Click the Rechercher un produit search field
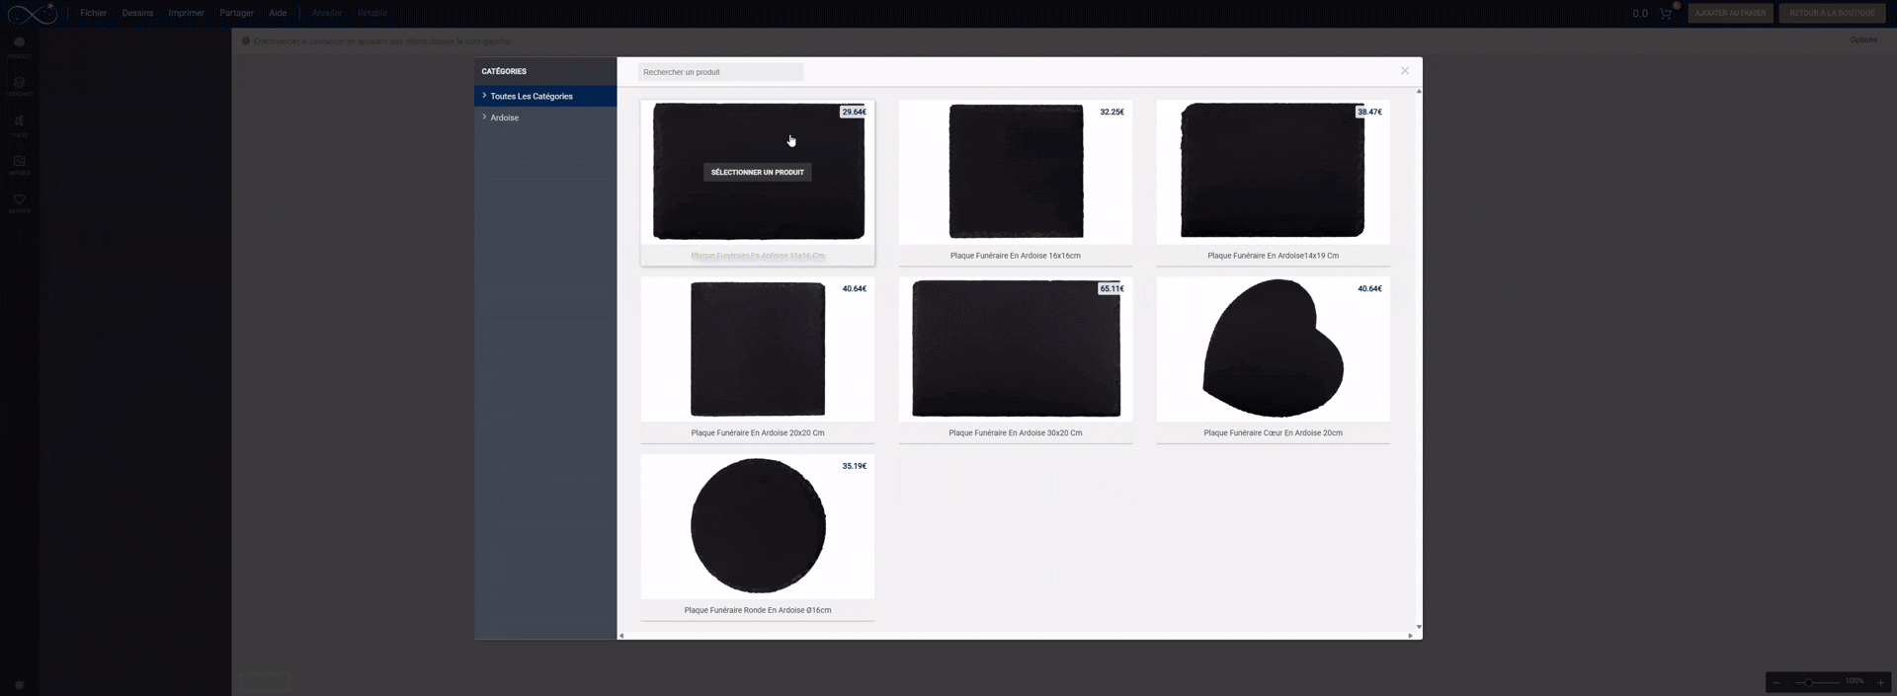Image resolution: width=1897 pixels, height=696 pixels. (720, 72)
